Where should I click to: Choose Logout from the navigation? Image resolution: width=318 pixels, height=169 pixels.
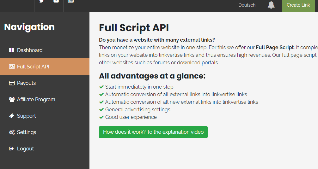[25, 149]
